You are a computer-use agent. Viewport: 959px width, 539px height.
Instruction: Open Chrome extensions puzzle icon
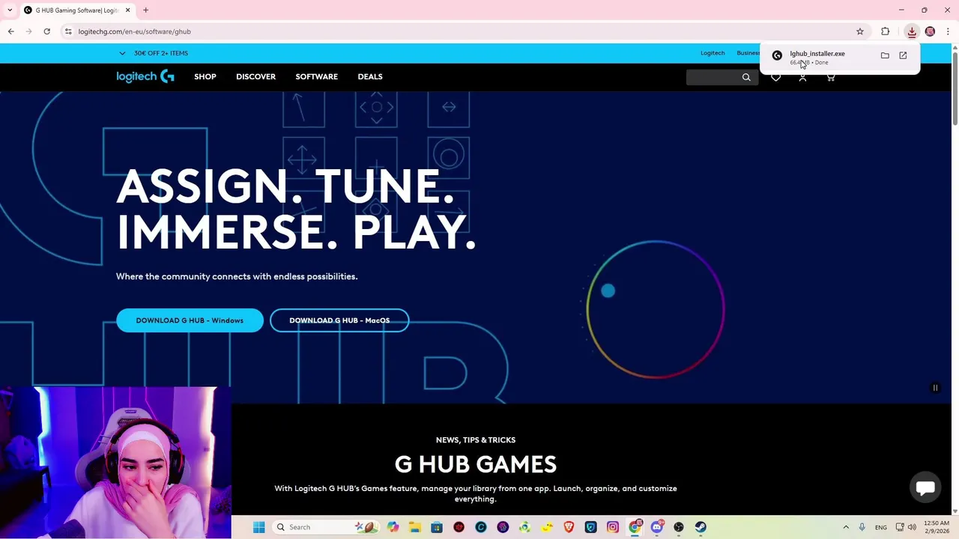(885, 31)
